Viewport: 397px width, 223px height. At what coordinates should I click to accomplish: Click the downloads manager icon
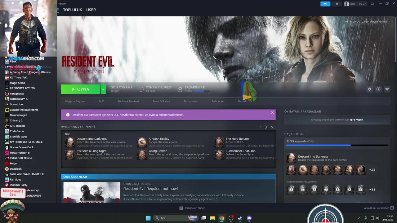[x=181, y=208]
